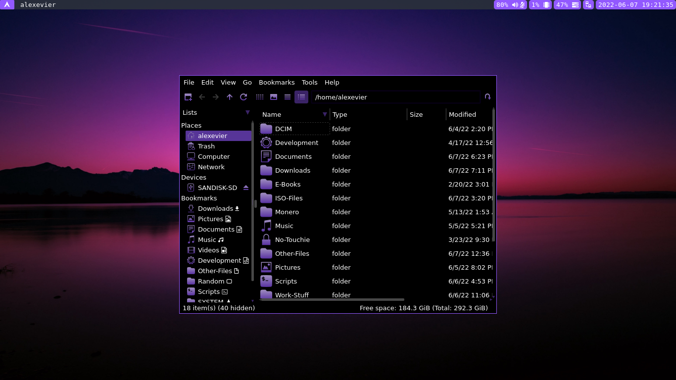Select the Development gear folder icon
The width and height of the screenshot is (676, 380).
[266, 142]
